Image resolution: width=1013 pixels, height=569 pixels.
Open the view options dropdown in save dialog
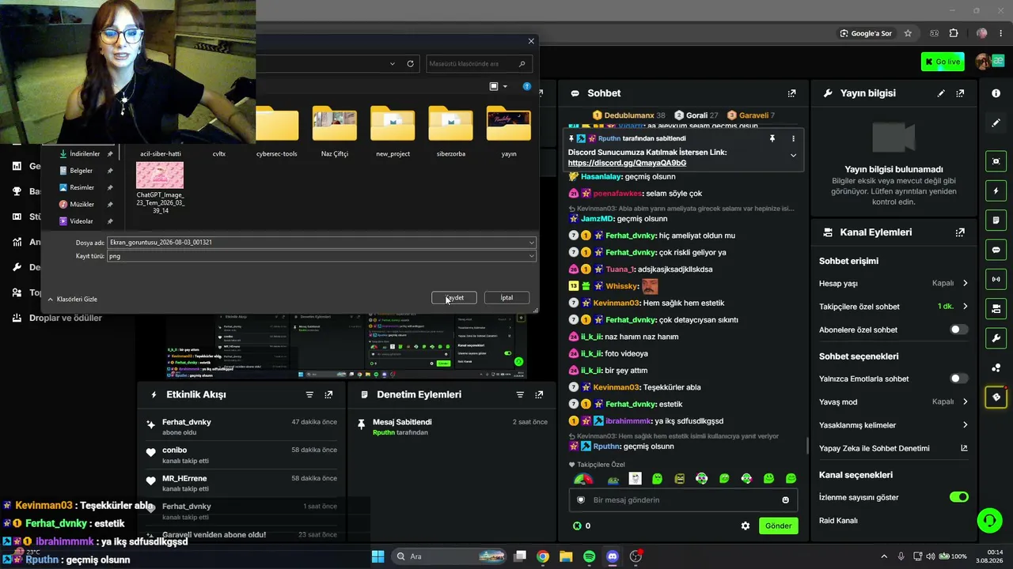tap(505, 86)
